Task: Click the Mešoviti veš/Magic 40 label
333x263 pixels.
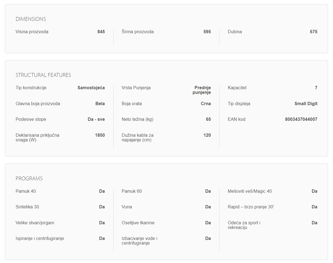Action: pos(250,191)
